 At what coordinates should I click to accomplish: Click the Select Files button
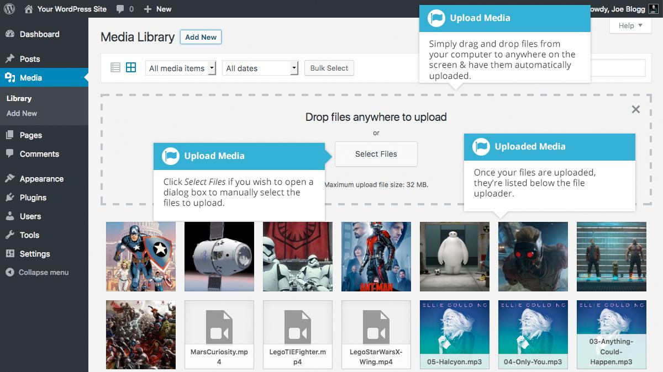tap(376, 154)
